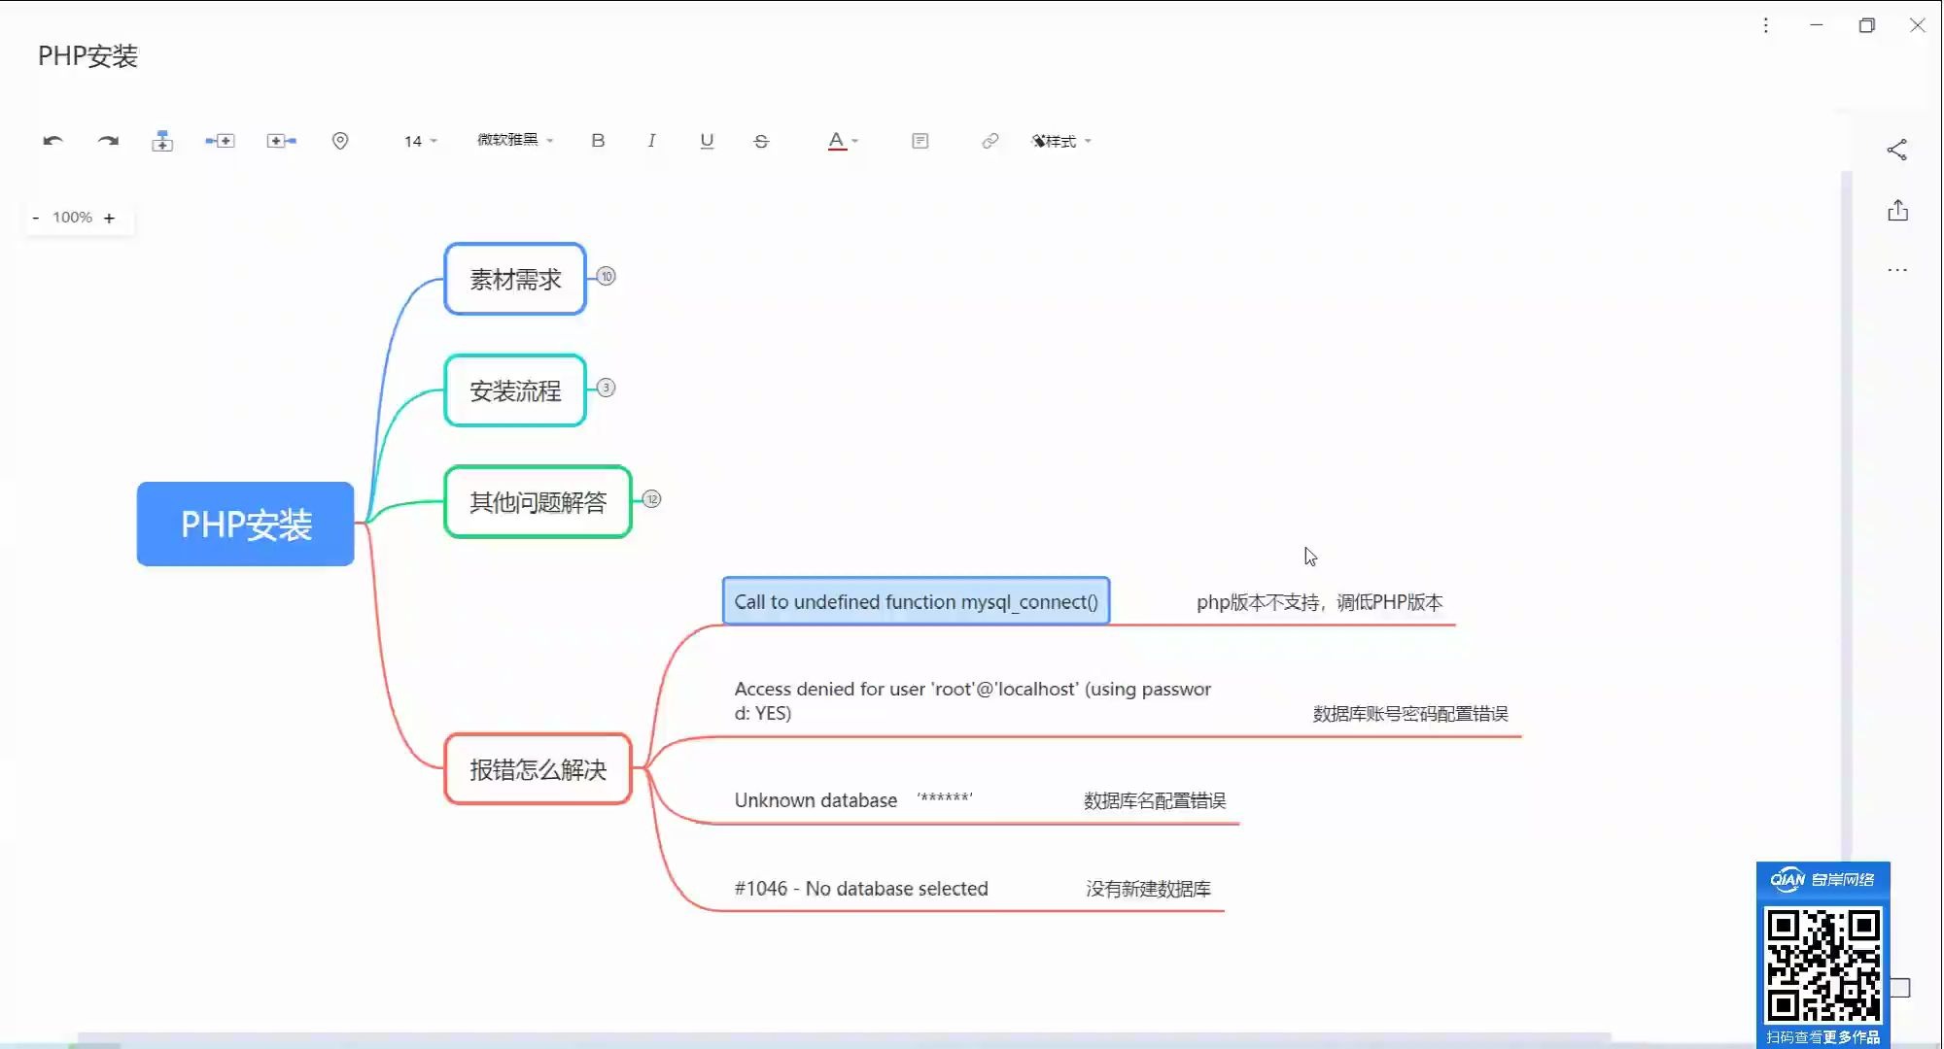Select 没有新建数据库 node

pos(1148,889)
